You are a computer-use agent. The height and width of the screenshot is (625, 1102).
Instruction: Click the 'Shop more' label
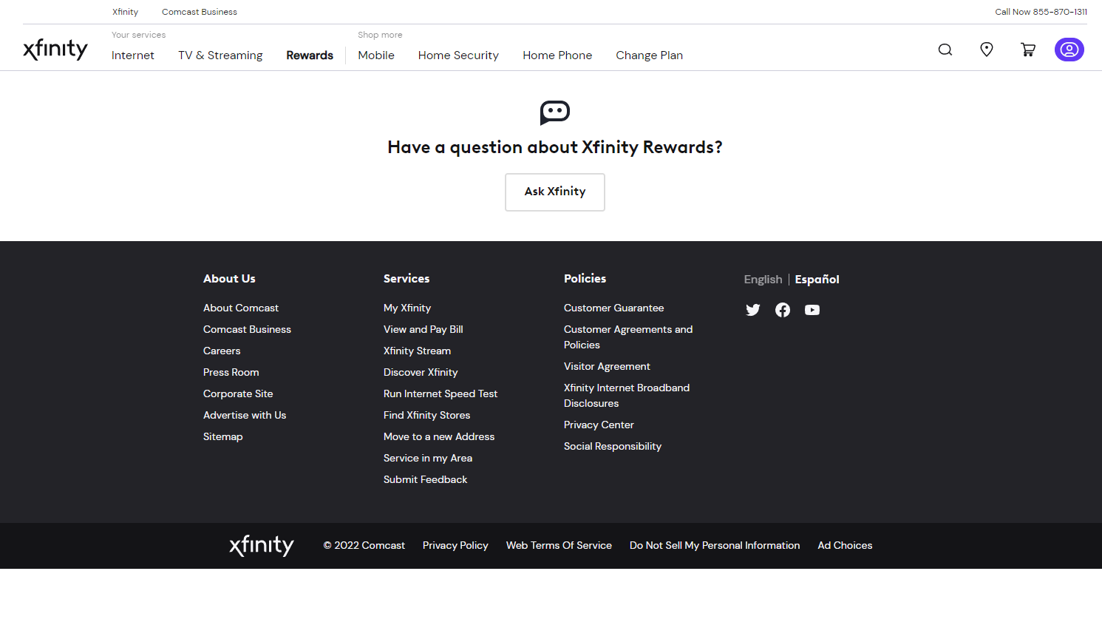click(x=380, y=35)
